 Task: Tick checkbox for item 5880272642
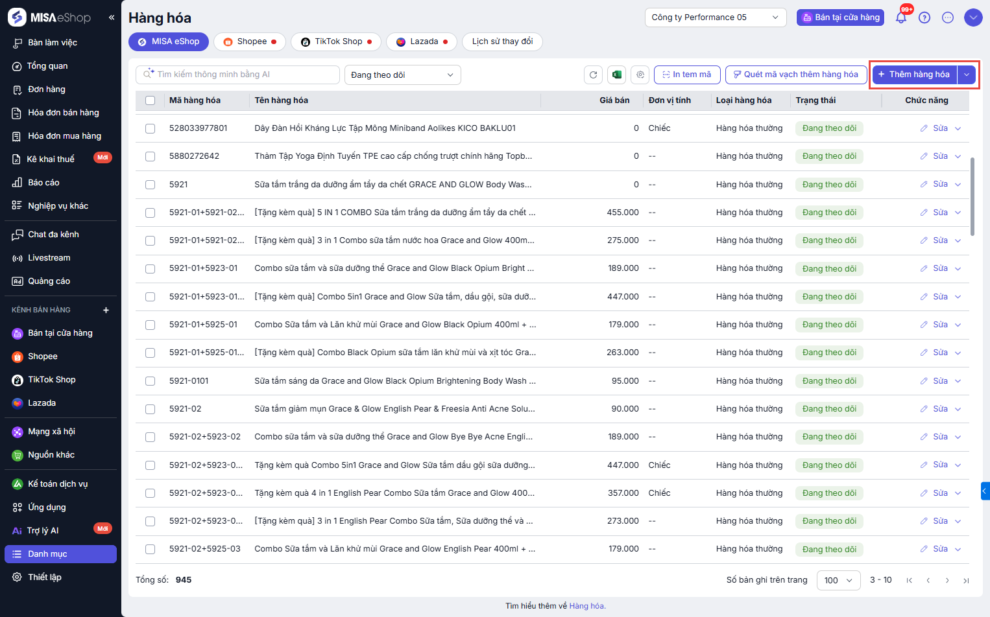pos(151,156)
